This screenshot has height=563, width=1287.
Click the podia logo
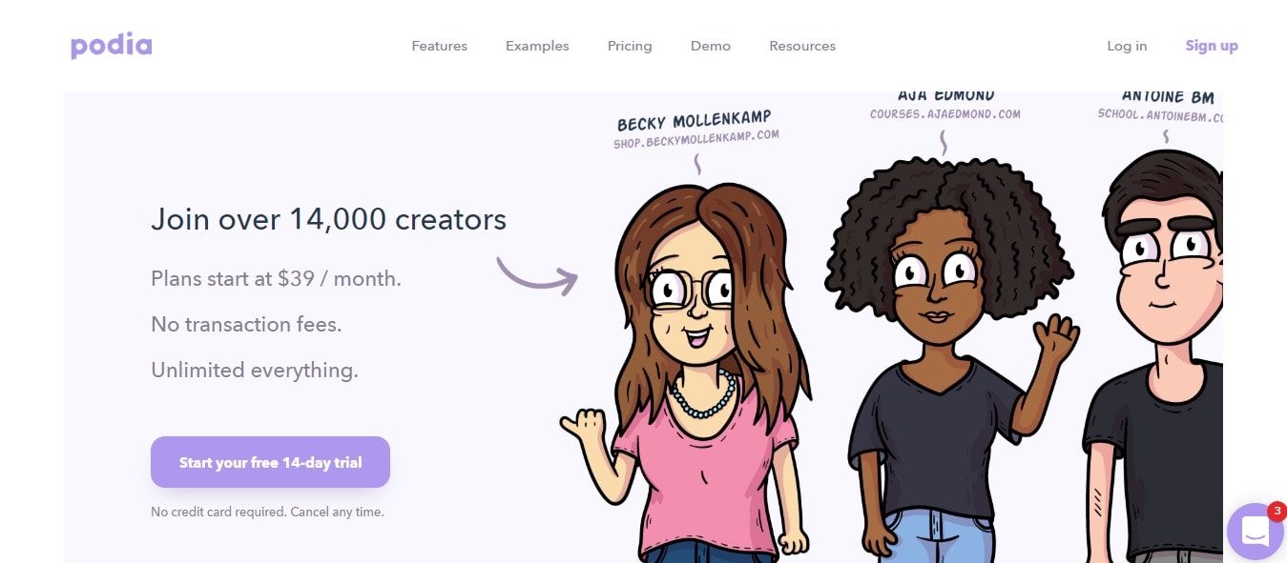coord(111,46)
